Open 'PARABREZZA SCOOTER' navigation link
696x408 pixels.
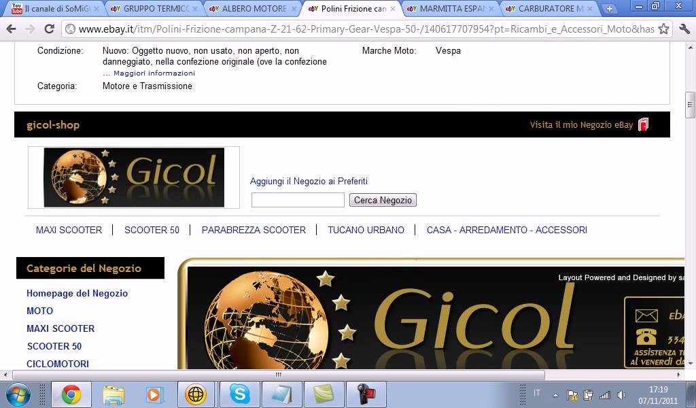[x=254, y=230]
